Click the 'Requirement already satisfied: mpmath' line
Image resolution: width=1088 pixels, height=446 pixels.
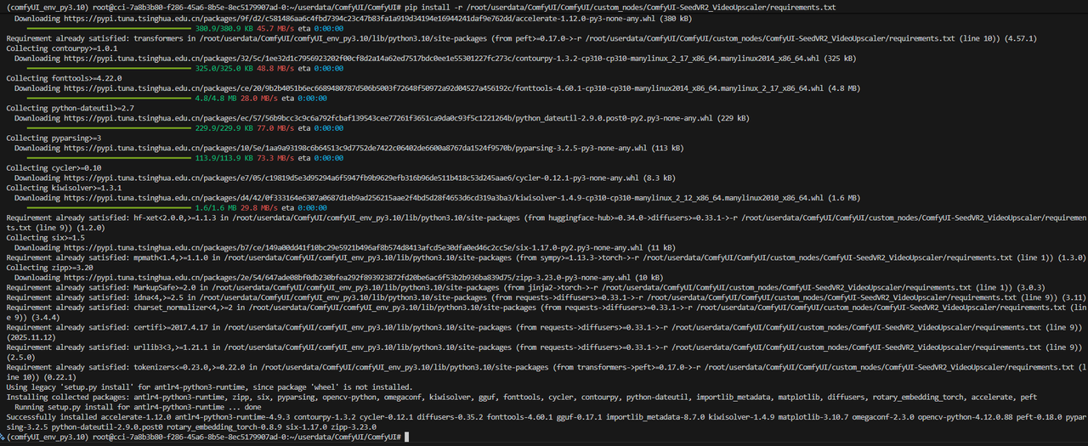546,257
